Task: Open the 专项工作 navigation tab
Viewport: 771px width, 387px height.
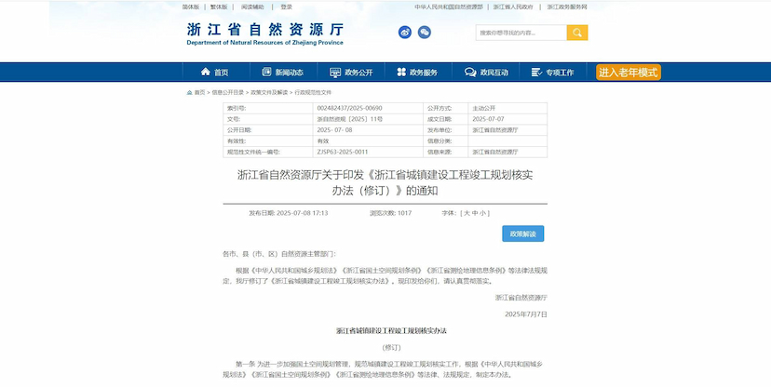Action: point(553,73)
